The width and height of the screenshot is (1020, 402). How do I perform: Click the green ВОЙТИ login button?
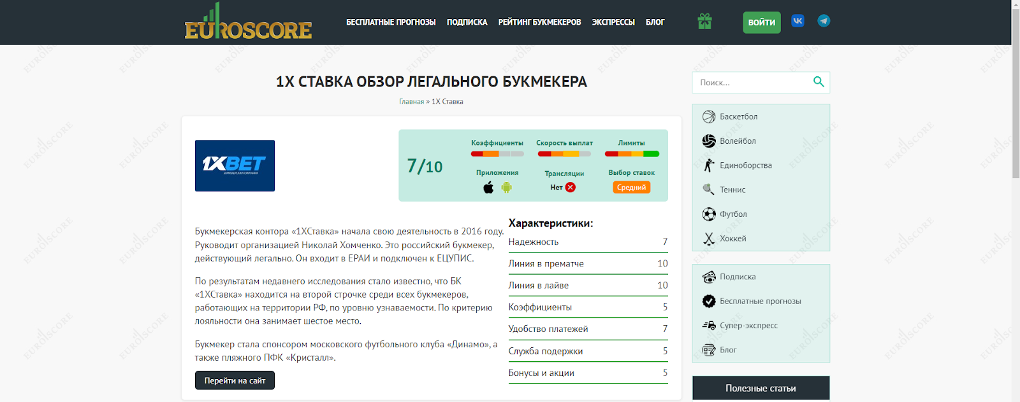click(x=762, y=22)
